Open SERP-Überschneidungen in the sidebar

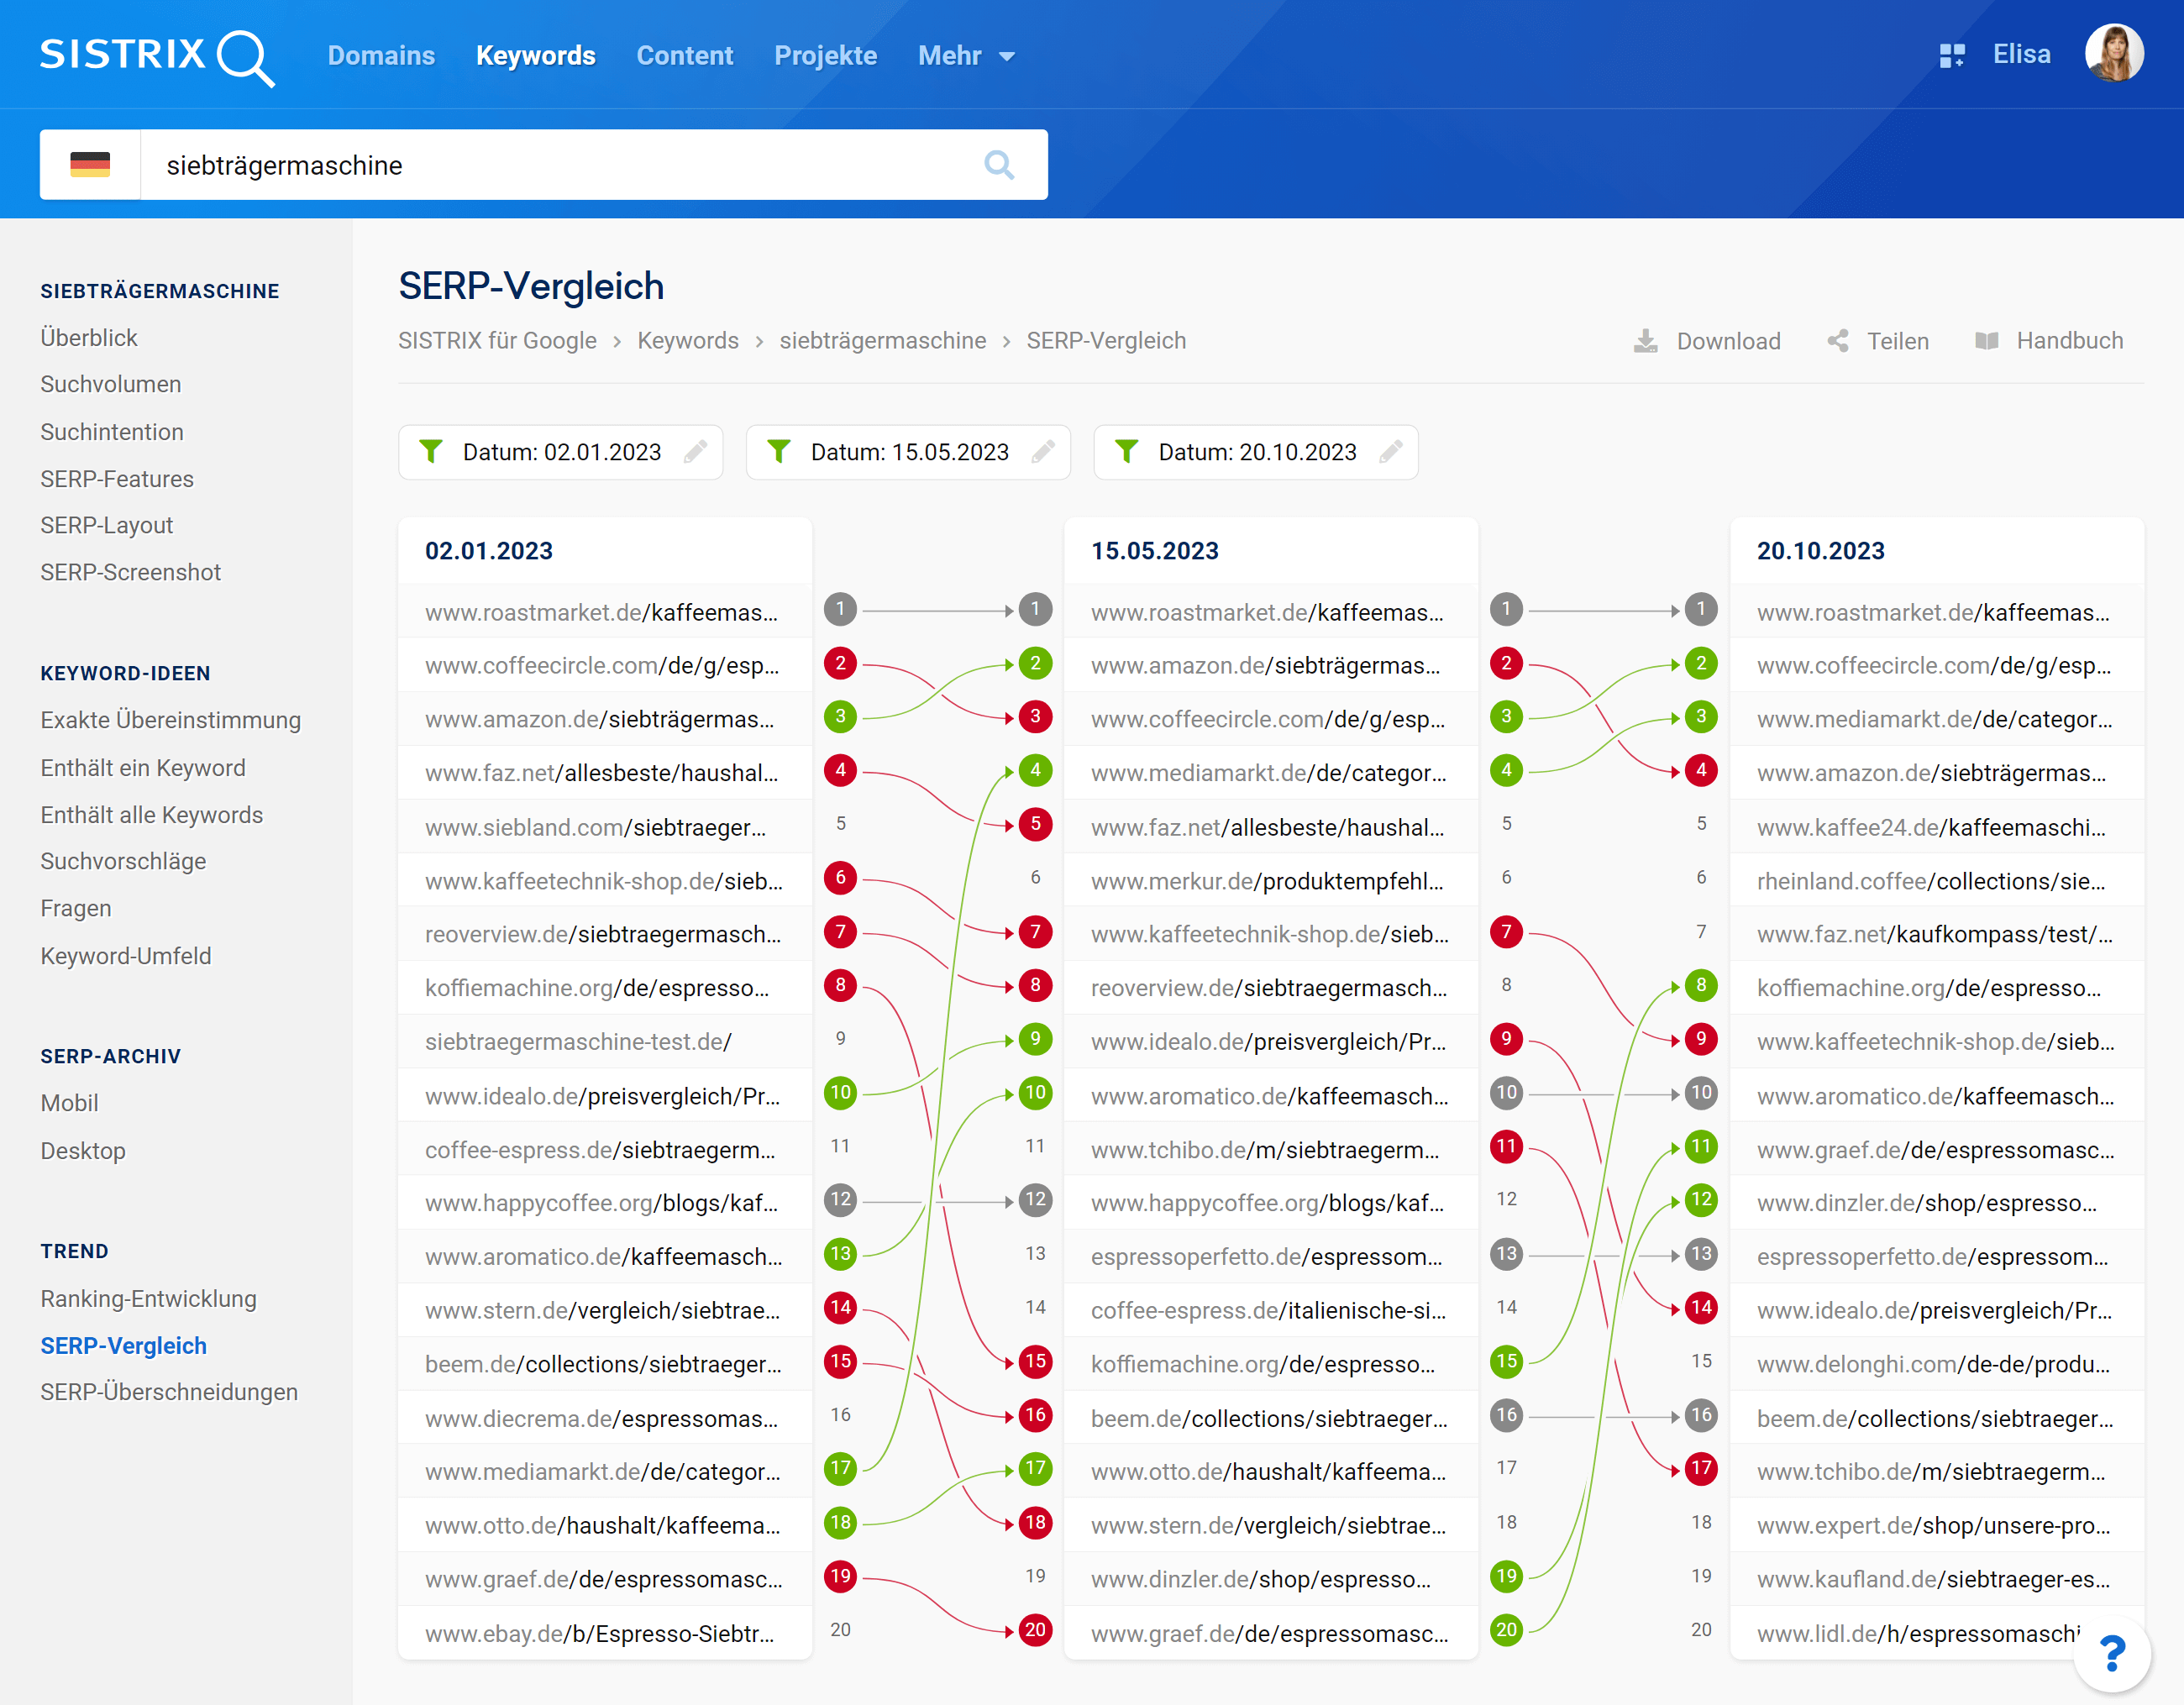pyautogui.click(x=169, y=1392)
